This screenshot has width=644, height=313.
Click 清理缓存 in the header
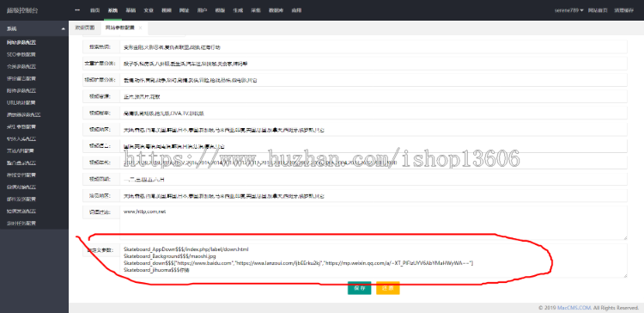tap(623, 10)
